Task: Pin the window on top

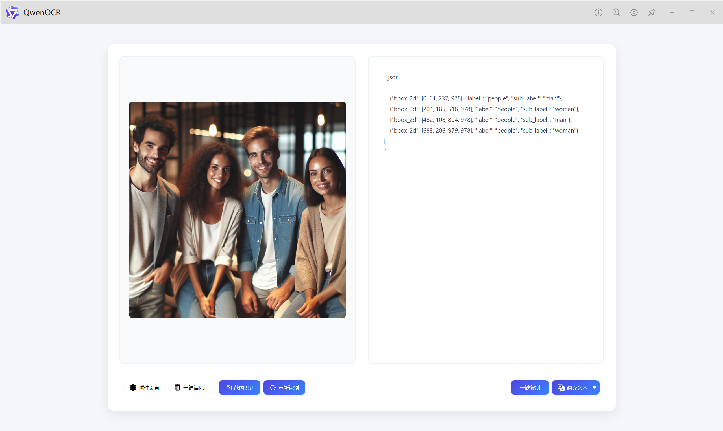Action: click(652, 12)
